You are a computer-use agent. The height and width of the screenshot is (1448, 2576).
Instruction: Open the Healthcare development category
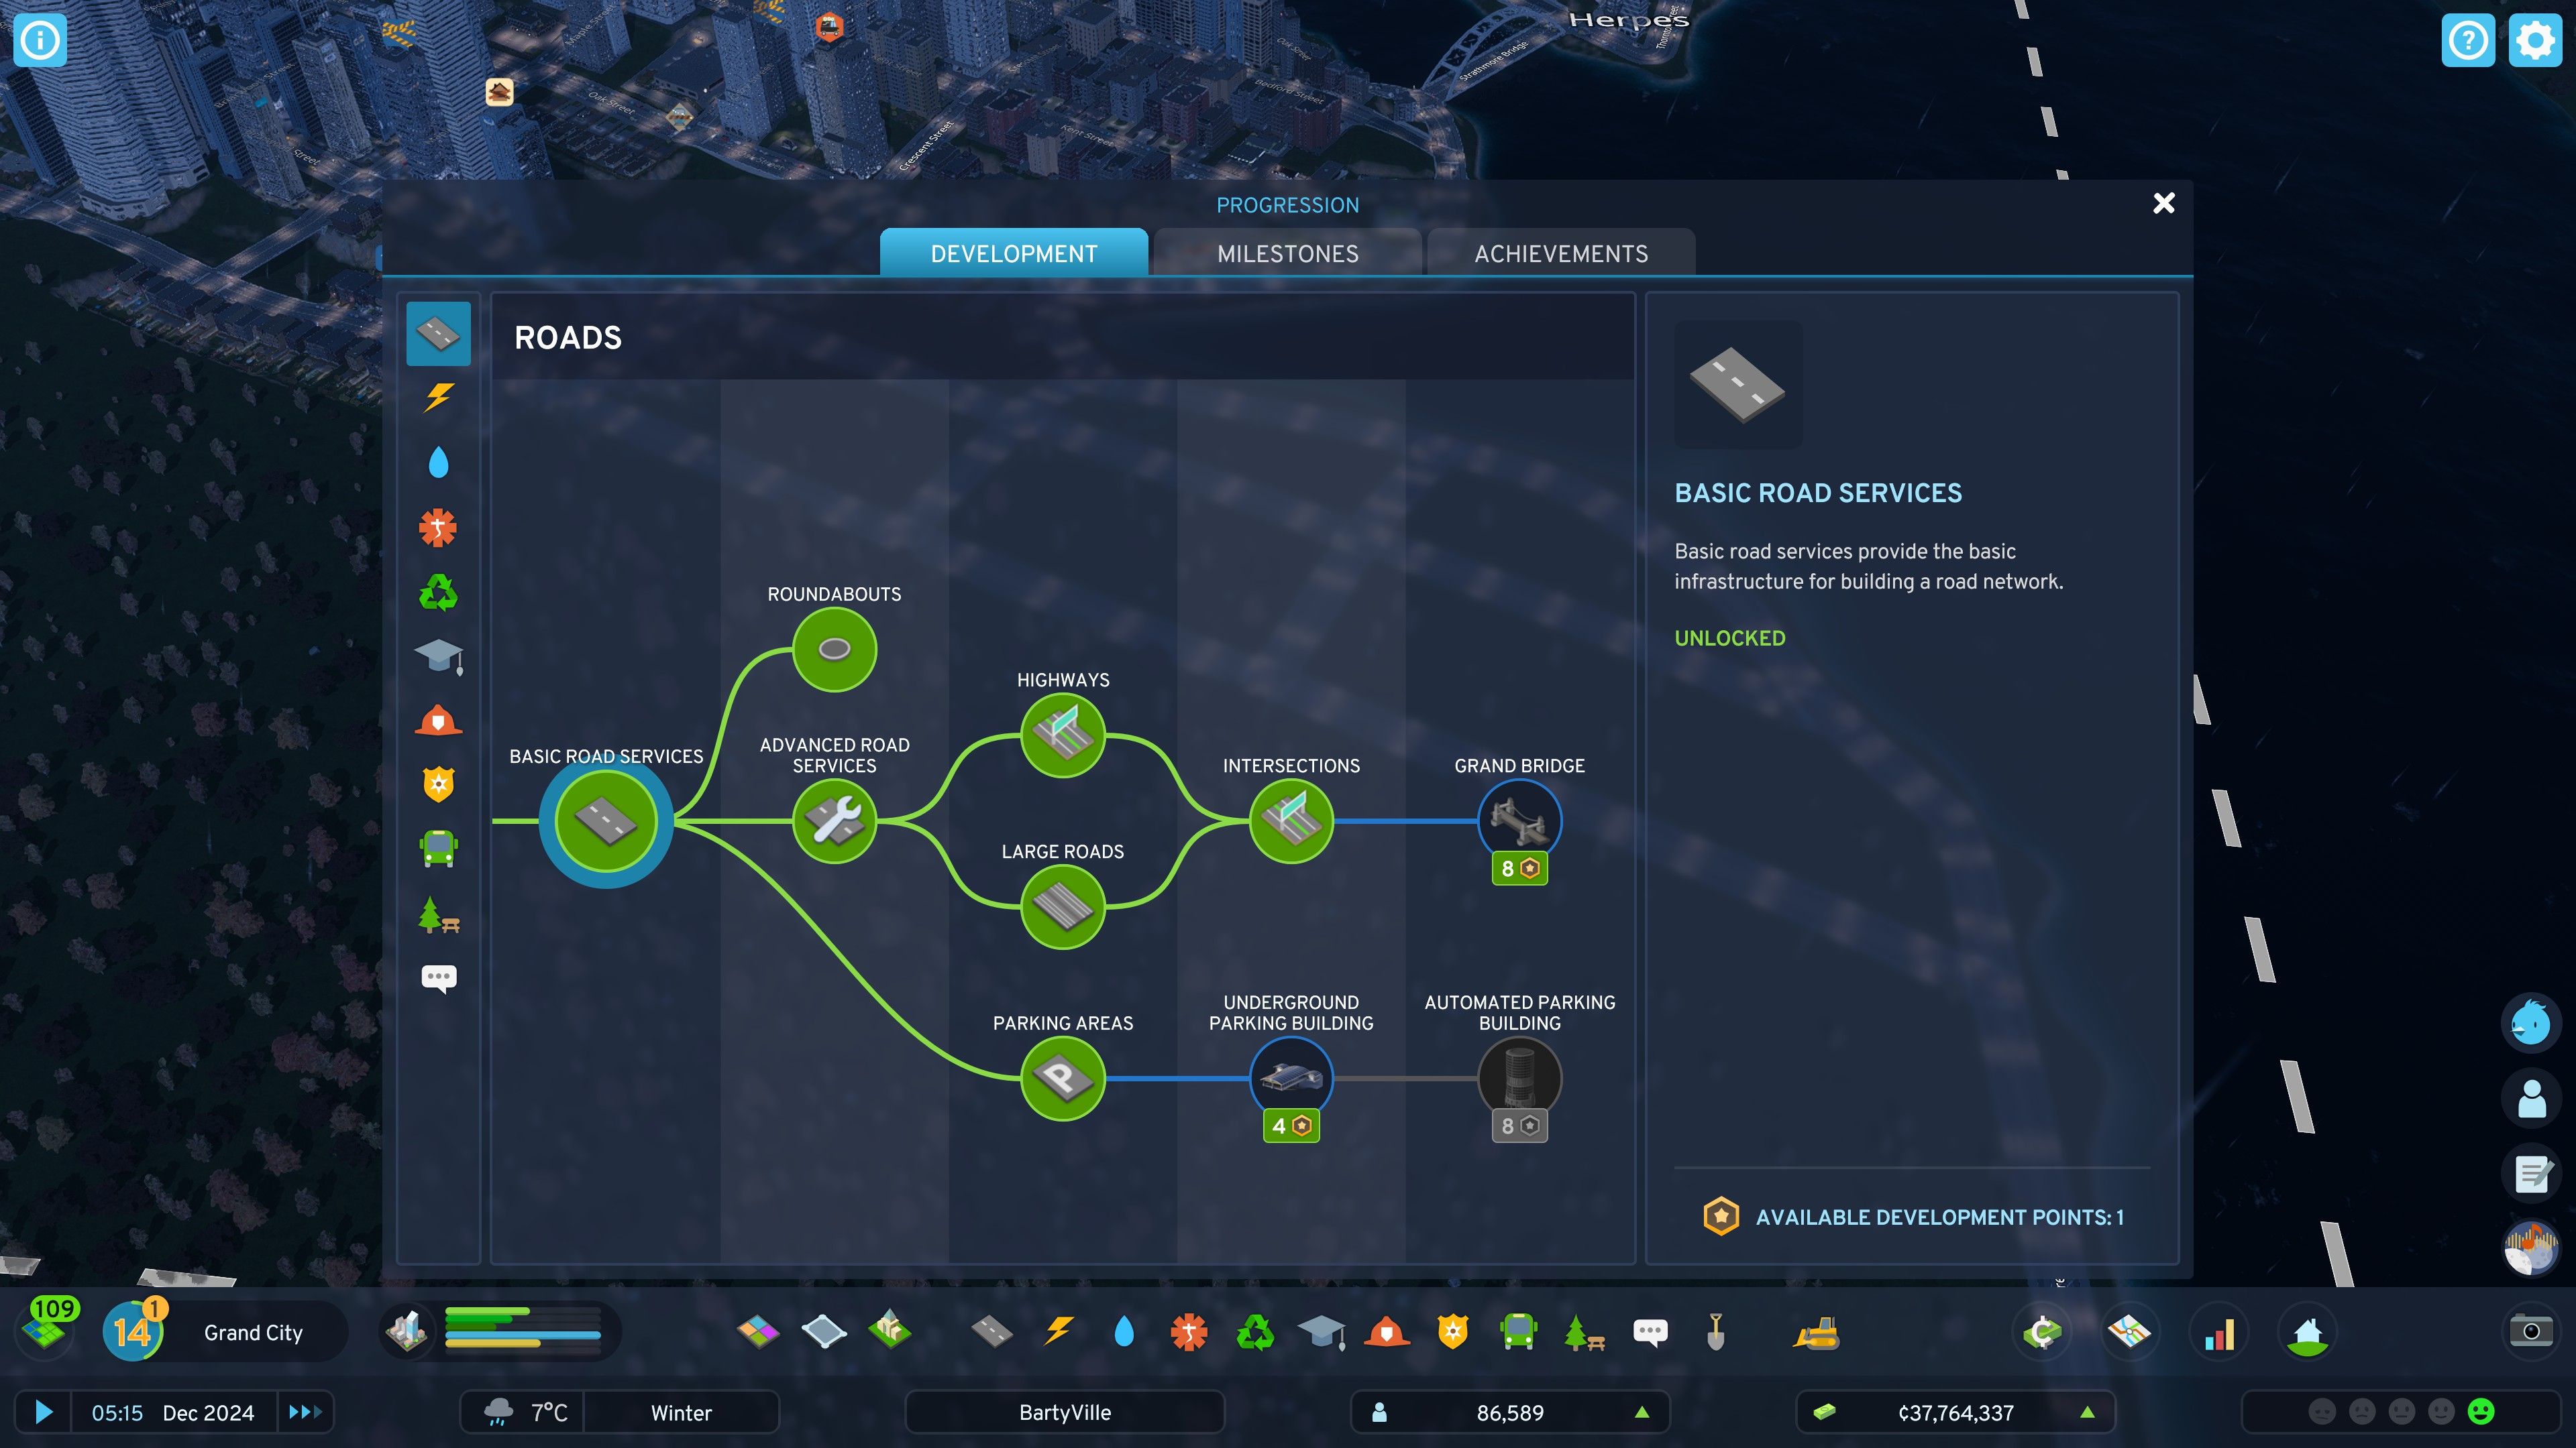(438, 528)
